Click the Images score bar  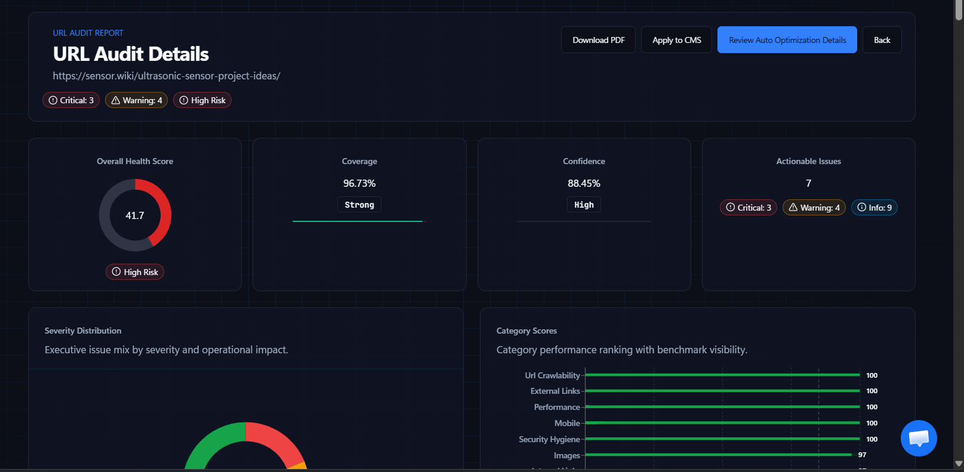(x=719, y=455)
